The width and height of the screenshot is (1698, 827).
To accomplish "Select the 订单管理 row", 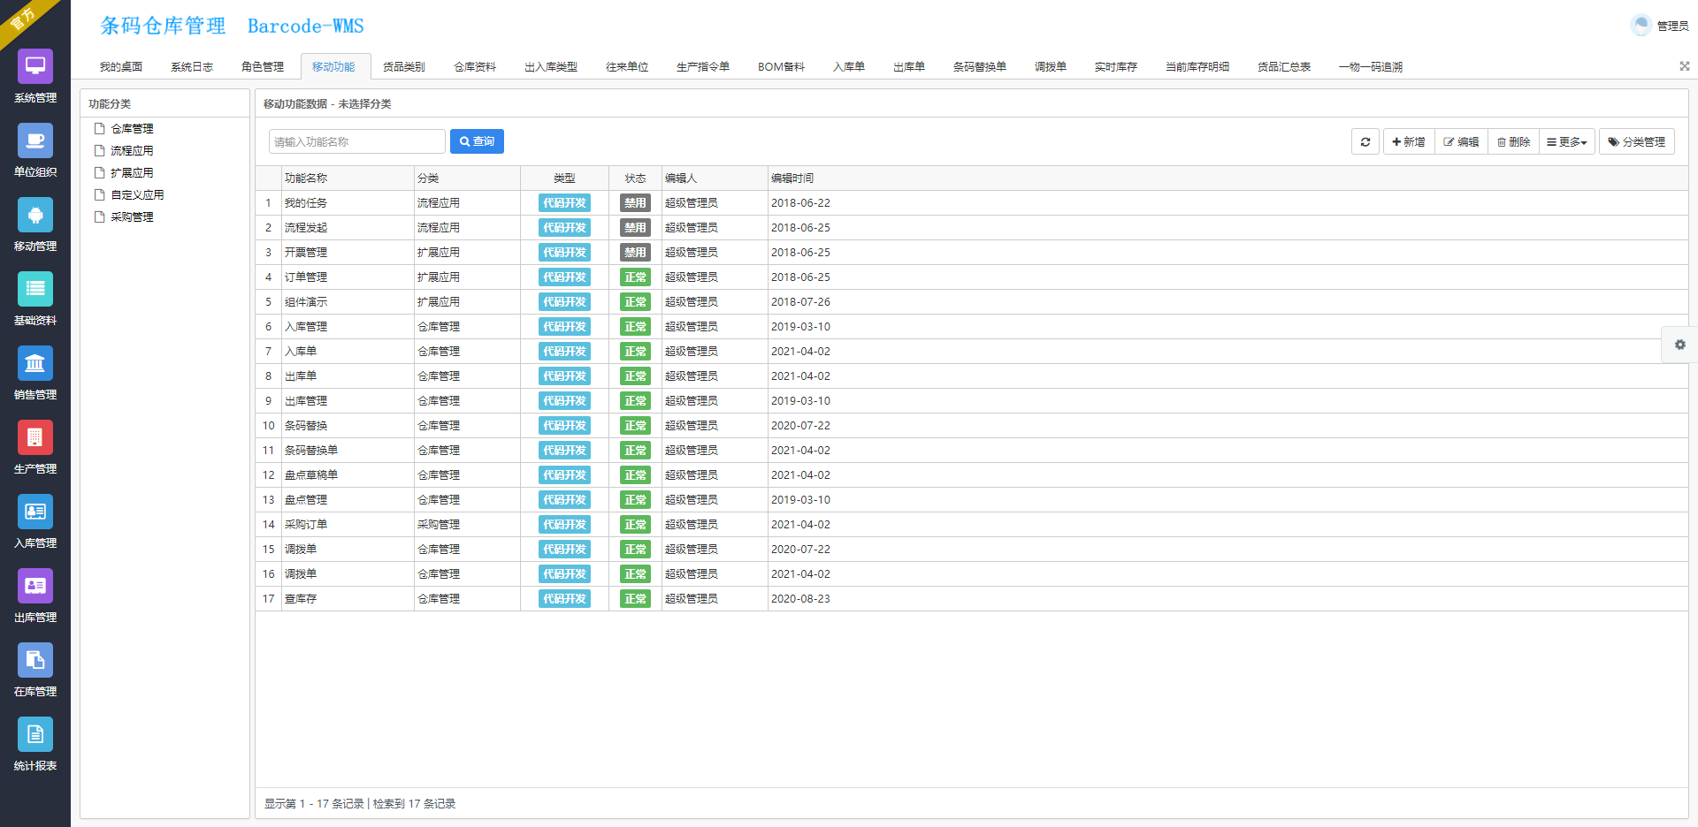I will click(x=972, y=277).
